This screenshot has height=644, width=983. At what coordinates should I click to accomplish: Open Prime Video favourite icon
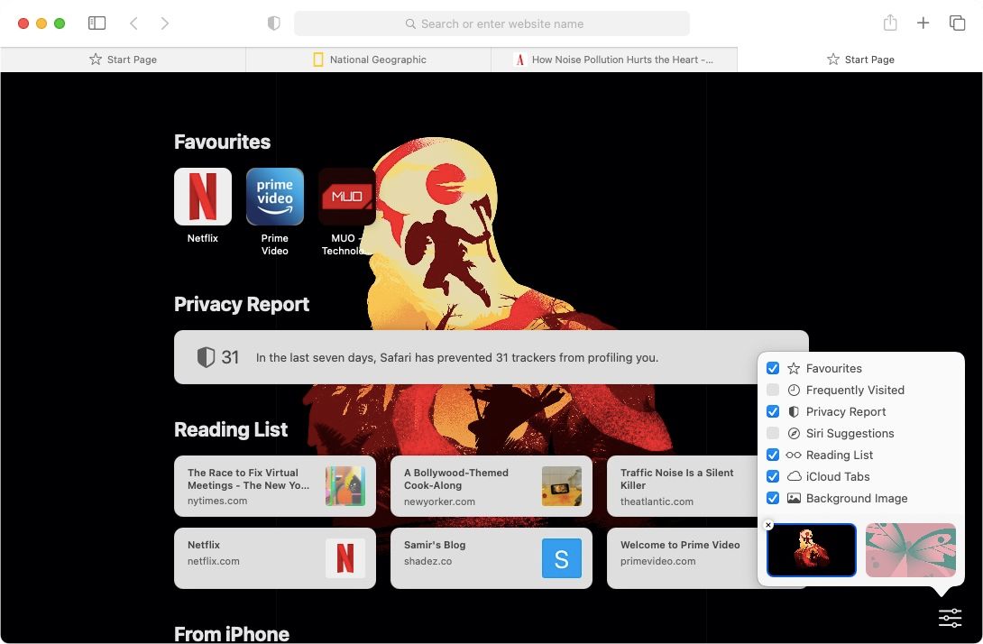(x=274, y=197)
